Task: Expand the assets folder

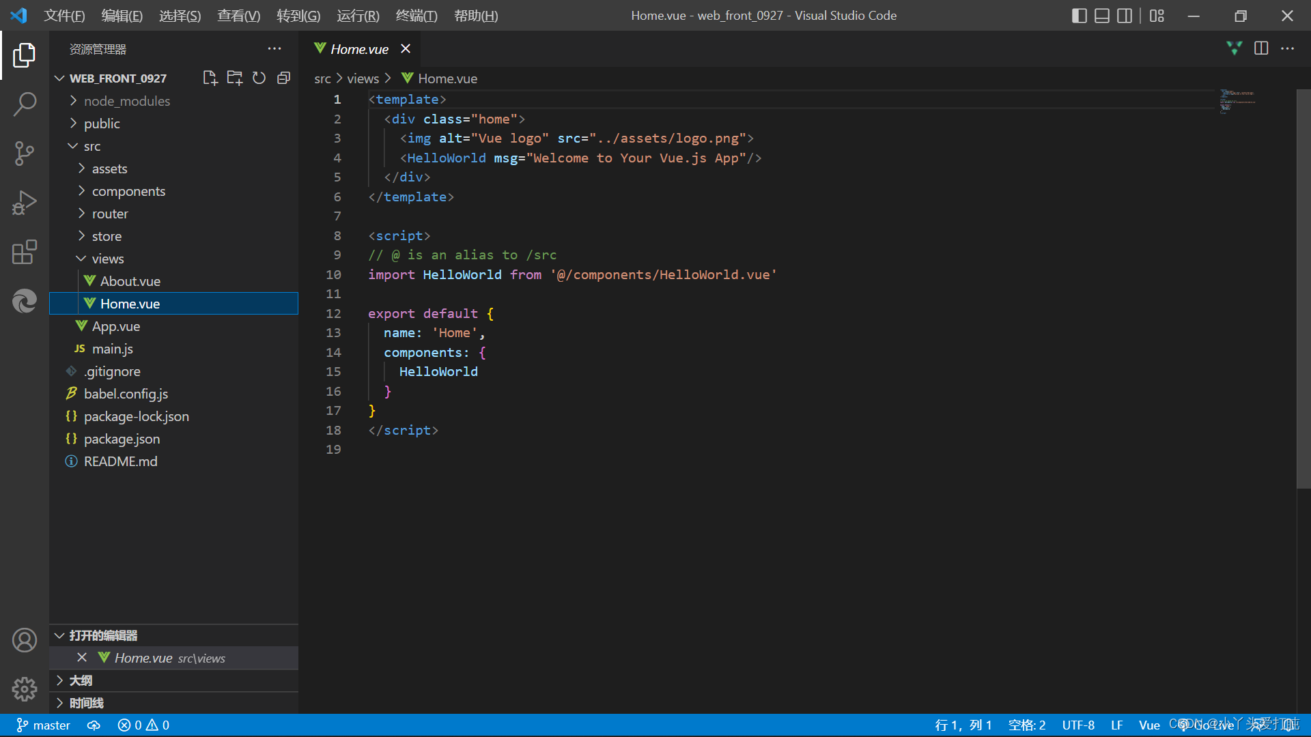Action: [81, 169]
